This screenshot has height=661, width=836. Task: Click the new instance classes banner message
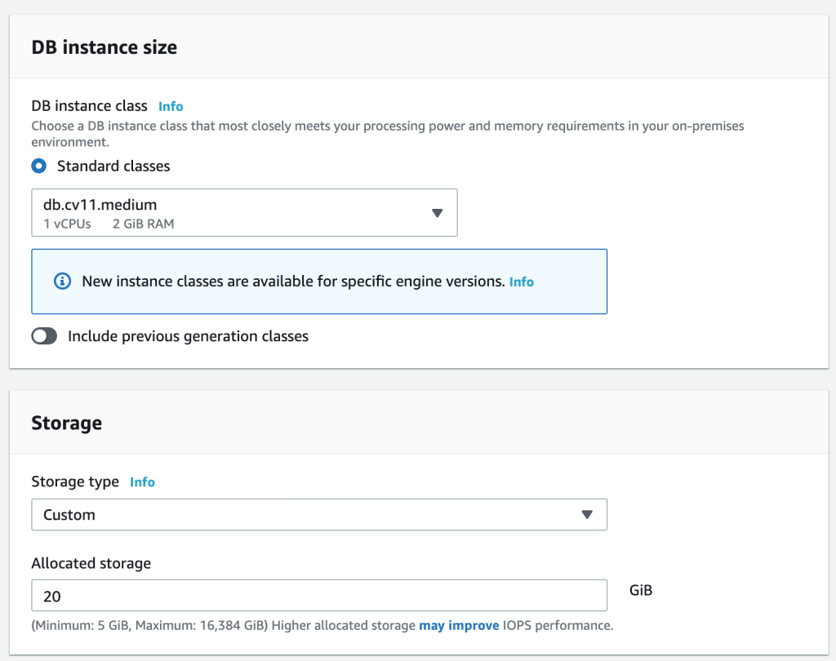293,282
